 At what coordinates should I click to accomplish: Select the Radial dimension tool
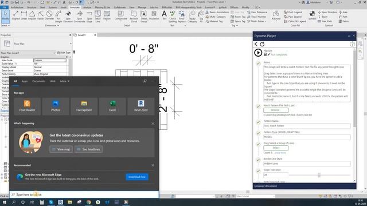[41, 15]
